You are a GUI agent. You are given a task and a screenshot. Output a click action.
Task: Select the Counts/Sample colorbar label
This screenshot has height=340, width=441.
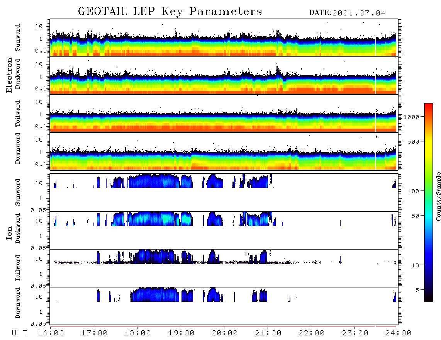tap(438, 196)
